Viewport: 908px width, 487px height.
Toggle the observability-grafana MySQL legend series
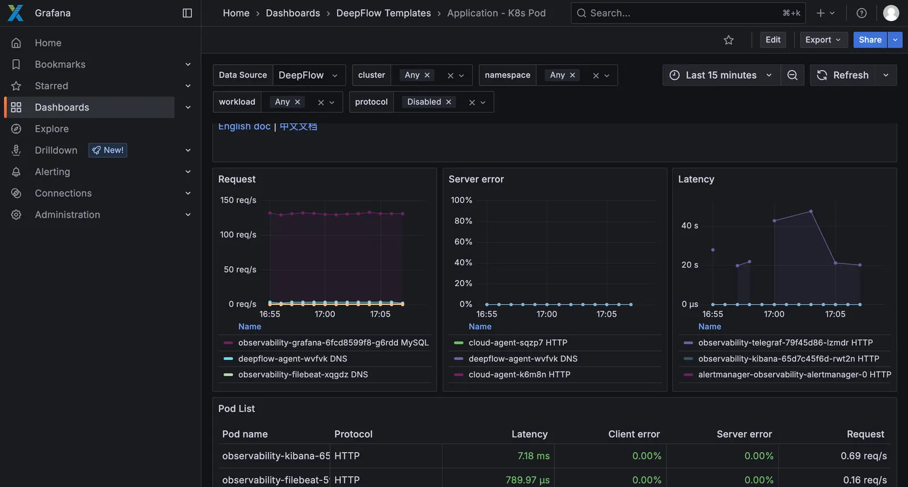[x=333, y=343]
